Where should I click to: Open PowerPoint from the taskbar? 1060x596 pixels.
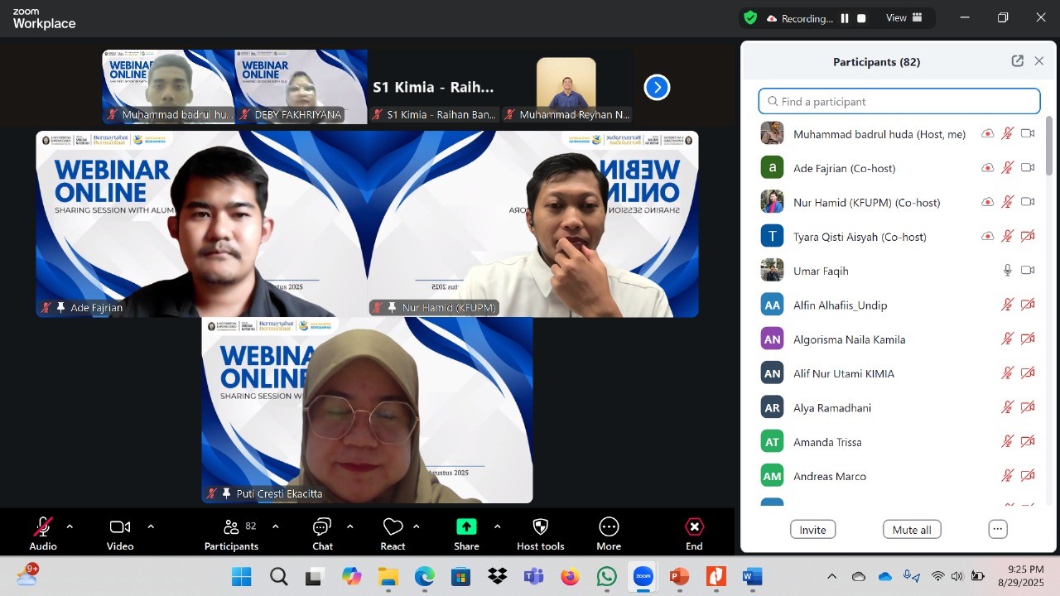680,577
